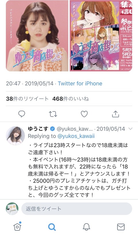This screenshot has width=138, height=236.
Task: Open the Messages envelope tab
Action: click(121, 227)
